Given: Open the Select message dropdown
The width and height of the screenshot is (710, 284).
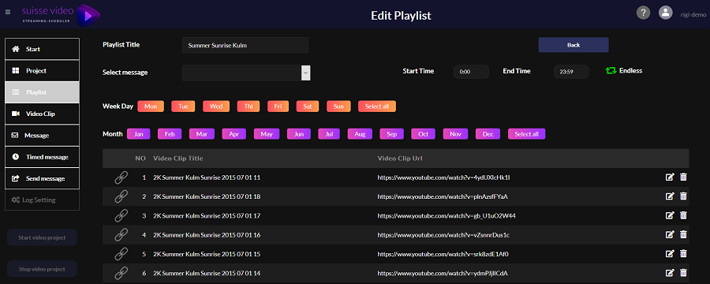Looking at the screenshot, I should click(246, 73).
